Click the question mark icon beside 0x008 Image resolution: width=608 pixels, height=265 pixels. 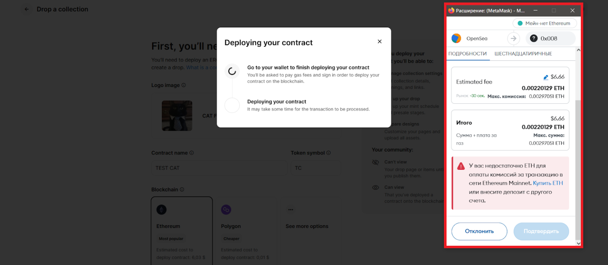point(534,38)
